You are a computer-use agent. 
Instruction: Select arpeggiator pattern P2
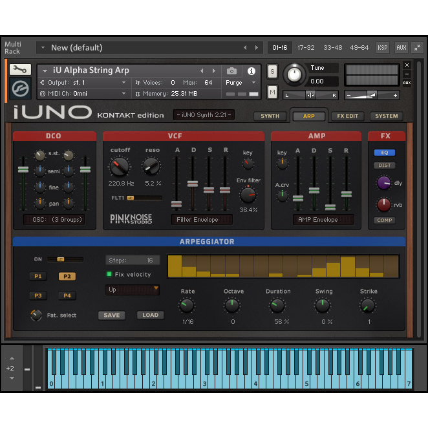tap(67, 276)
